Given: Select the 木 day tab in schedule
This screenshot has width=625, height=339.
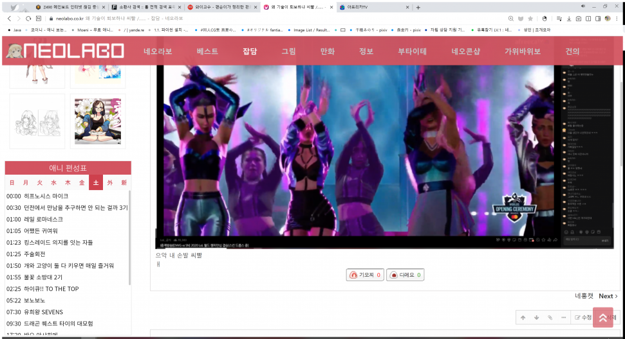Looking at the screenshot, I should point(68,182).
